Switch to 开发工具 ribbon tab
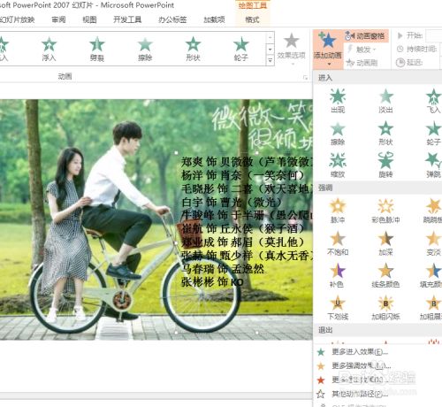Screen dimensions: 442x407 pos(127,19)
